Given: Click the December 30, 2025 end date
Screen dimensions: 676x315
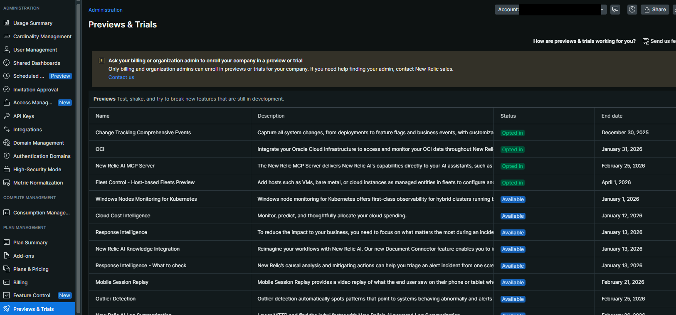Looking at the screenshot, I should pyautogui.click(x=625, y=133).
